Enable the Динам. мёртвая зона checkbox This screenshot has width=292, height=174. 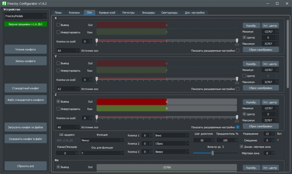point(241,147)
